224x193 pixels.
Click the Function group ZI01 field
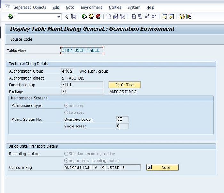(x=82, y=85)
